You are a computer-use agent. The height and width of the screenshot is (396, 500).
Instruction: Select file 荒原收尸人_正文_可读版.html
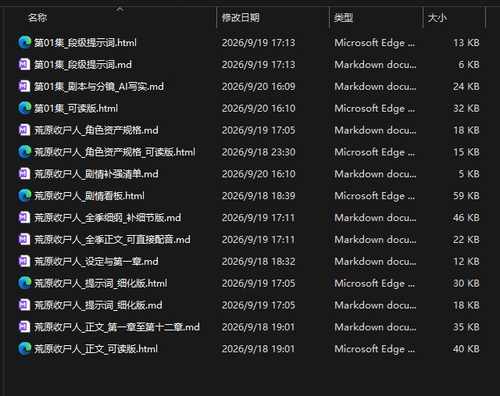(x=96, y=348)
